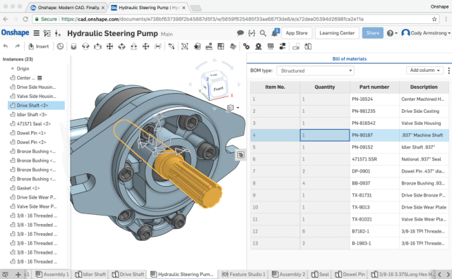
Task: Click the clock icon beside Insert
Action: click(x=60, y=46)
